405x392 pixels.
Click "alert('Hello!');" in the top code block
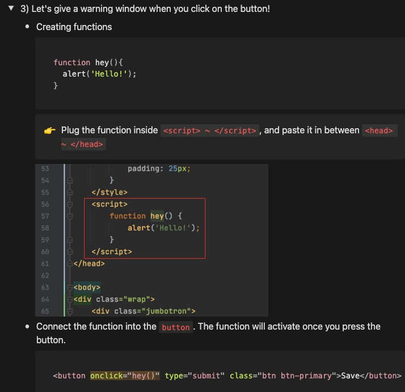(99, 74)
